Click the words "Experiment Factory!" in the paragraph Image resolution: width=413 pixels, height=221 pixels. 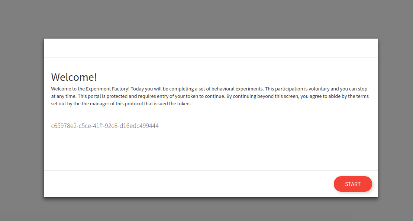tap(107, 89)
